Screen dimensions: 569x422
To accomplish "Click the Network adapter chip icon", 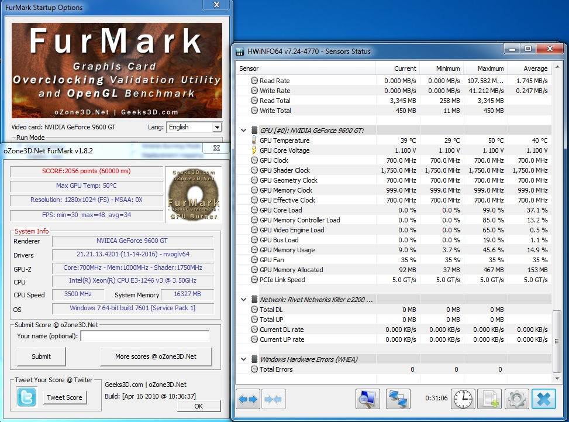I will pyautogui.click(x=254, y=299).
